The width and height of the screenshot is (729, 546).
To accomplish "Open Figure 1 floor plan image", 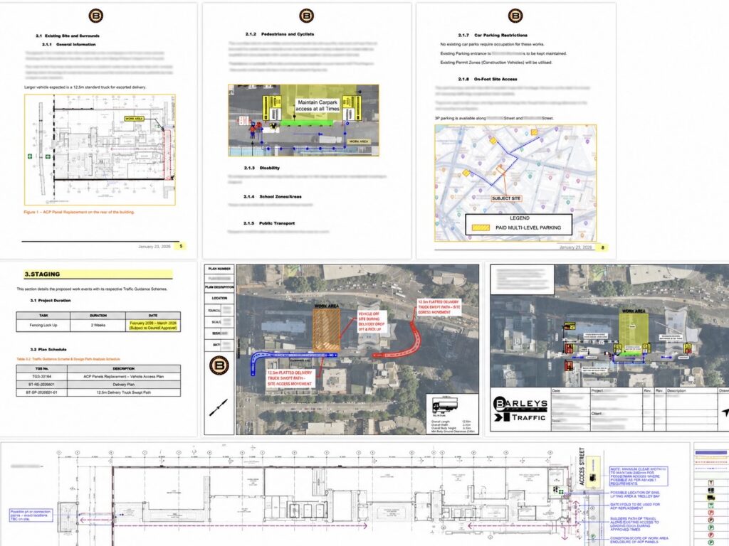I will click(100, 150).
